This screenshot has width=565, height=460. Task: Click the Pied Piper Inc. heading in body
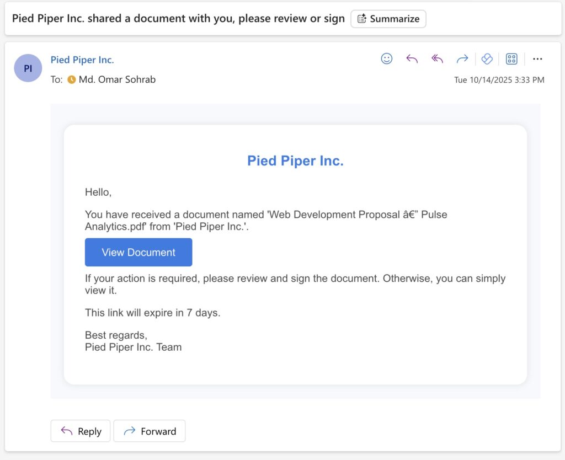point(295,161)
